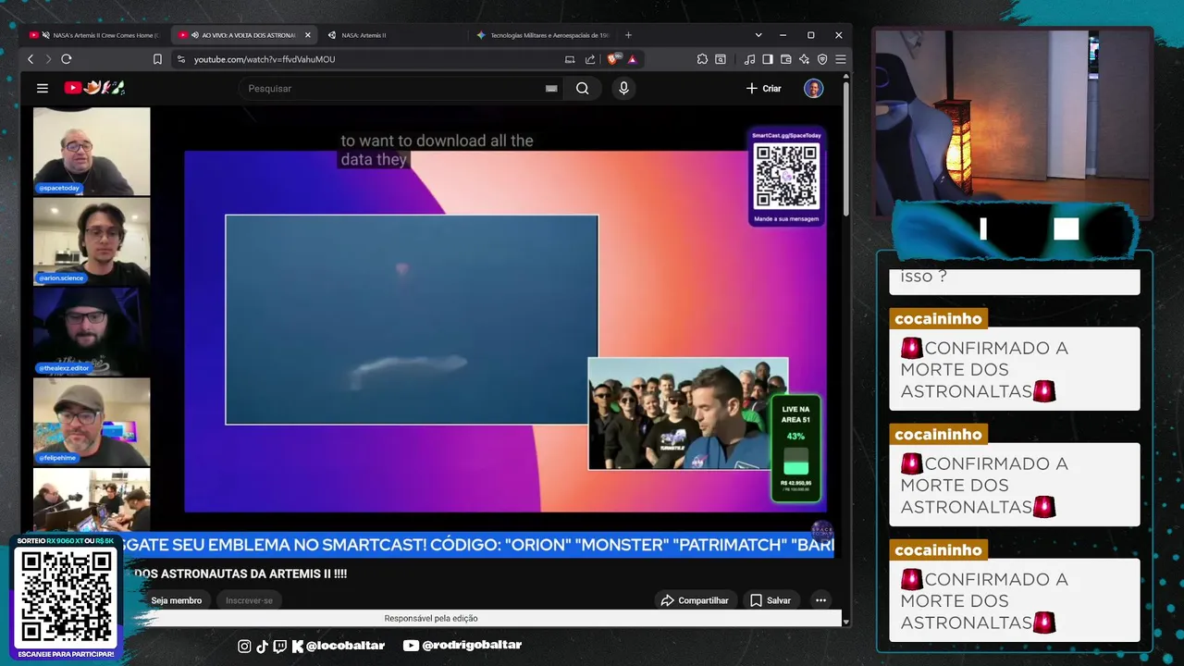Click the Compartilhar share button
The image size is (1184, 666).
click(695, 600)
